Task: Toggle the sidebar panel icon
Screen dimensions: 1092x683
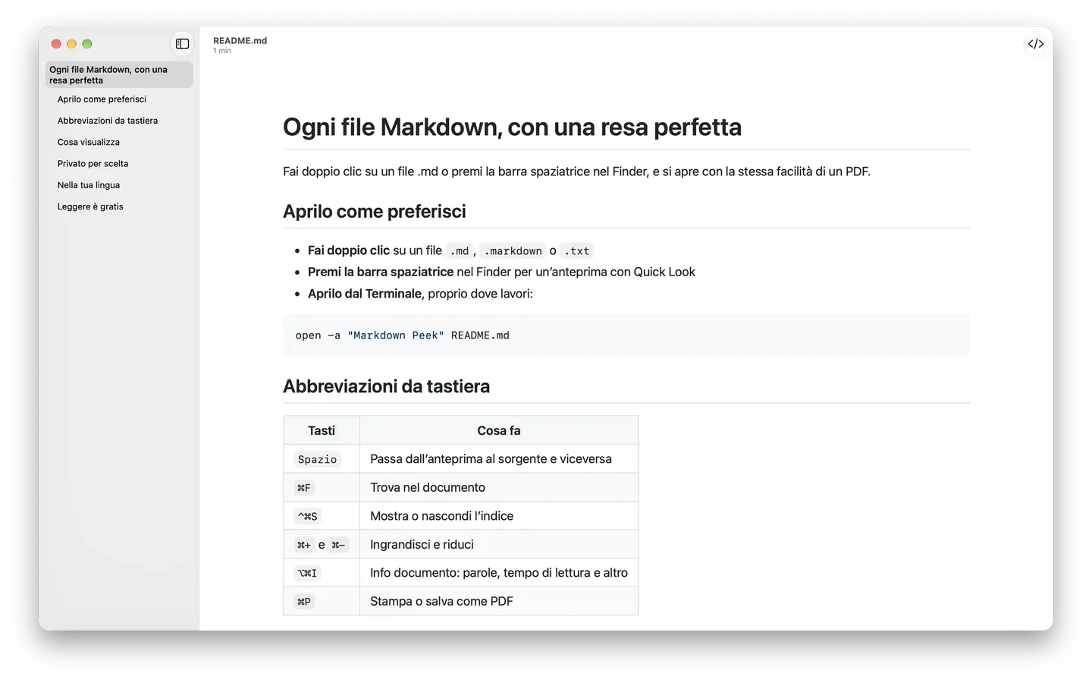Action: coord(182,44)
